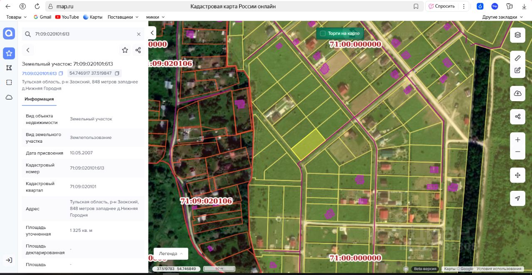Zoom in the map with plus button
The image size is (532, 275).
tap(517, 140)
